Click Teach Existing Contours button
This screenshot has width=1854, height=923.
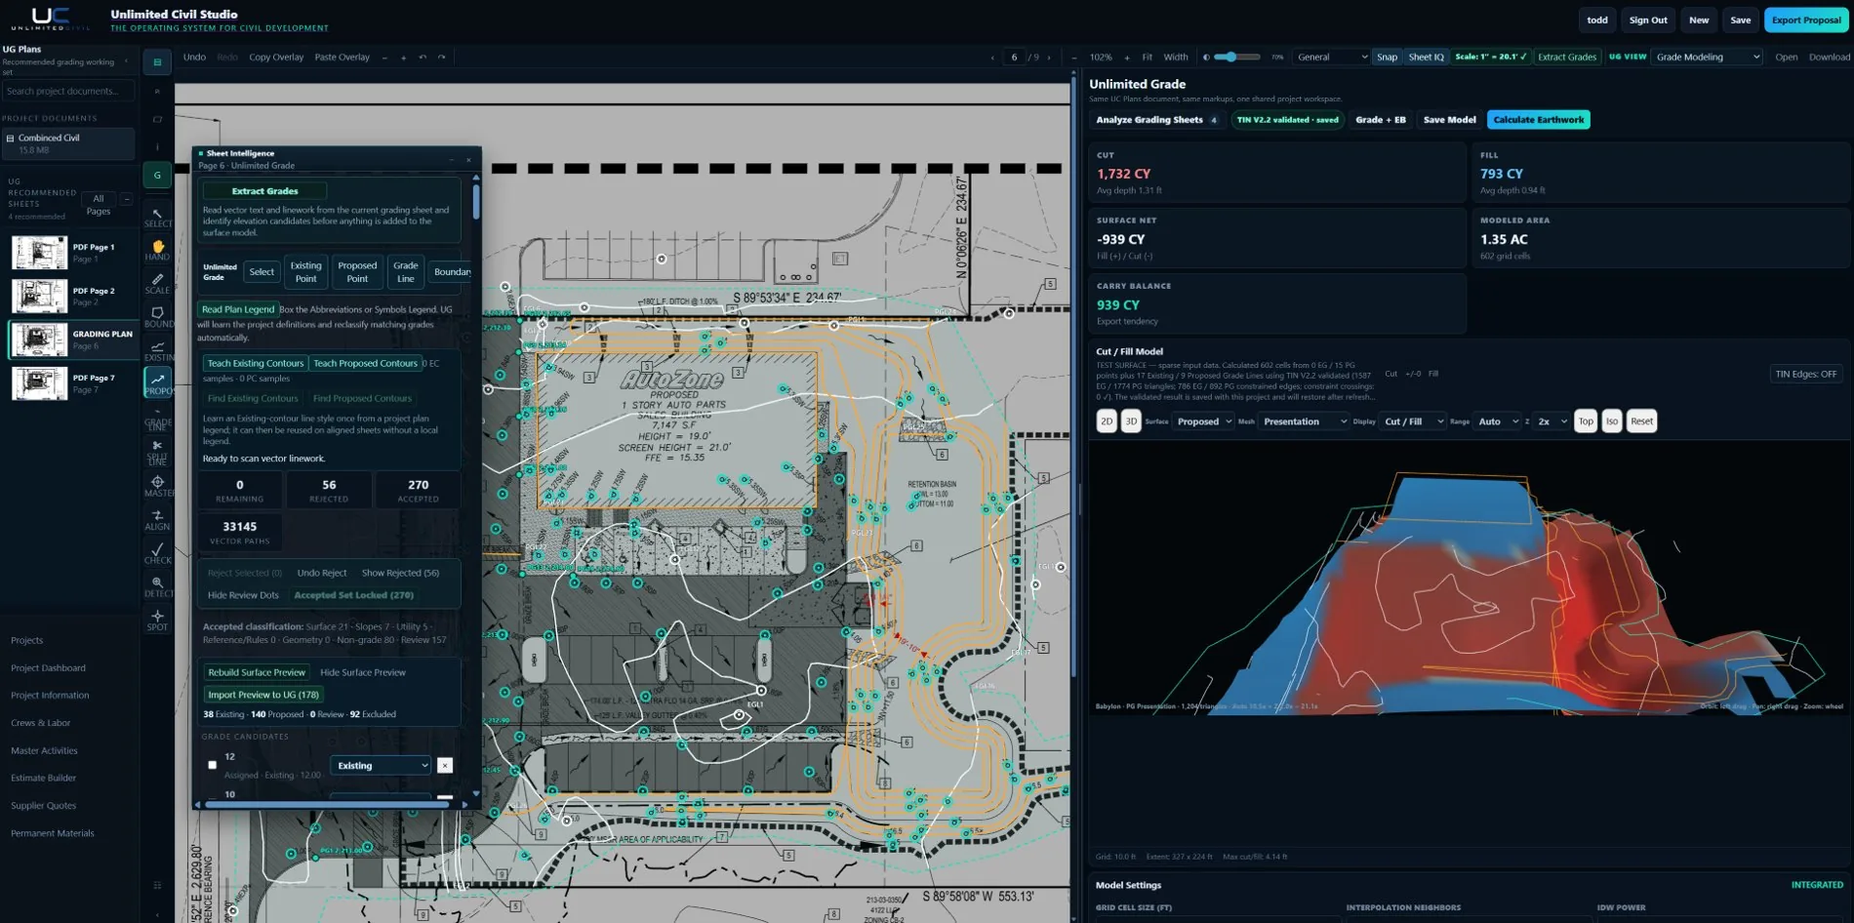coord(256,363)
